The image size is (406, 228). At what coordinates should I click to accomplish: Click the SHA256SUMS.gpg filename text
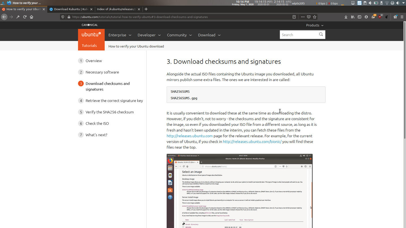184,98
